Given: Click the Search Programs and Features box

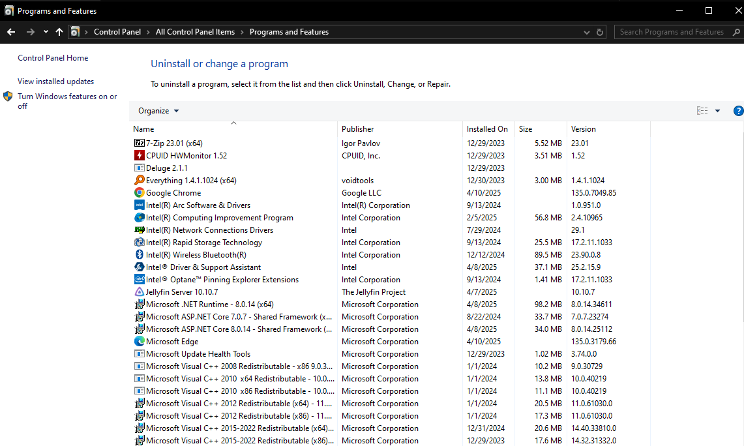Looking at the screenshot, I should tap(672, 32).
